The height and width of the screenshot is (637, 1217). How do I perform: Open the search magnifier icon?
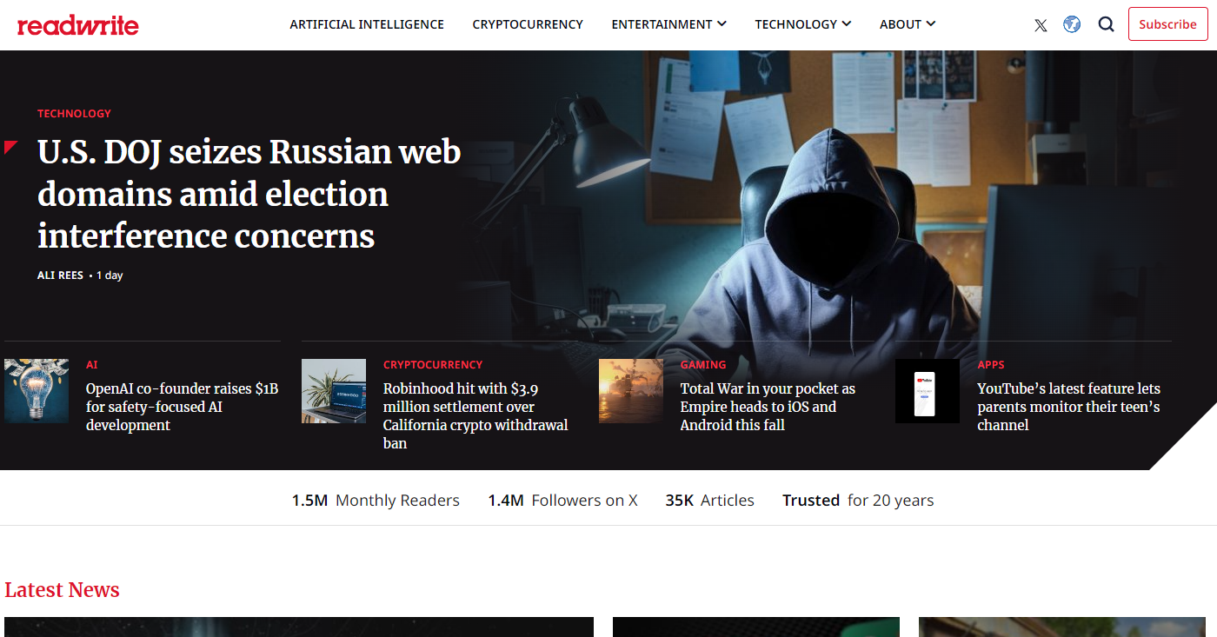tap(1106, 24)
